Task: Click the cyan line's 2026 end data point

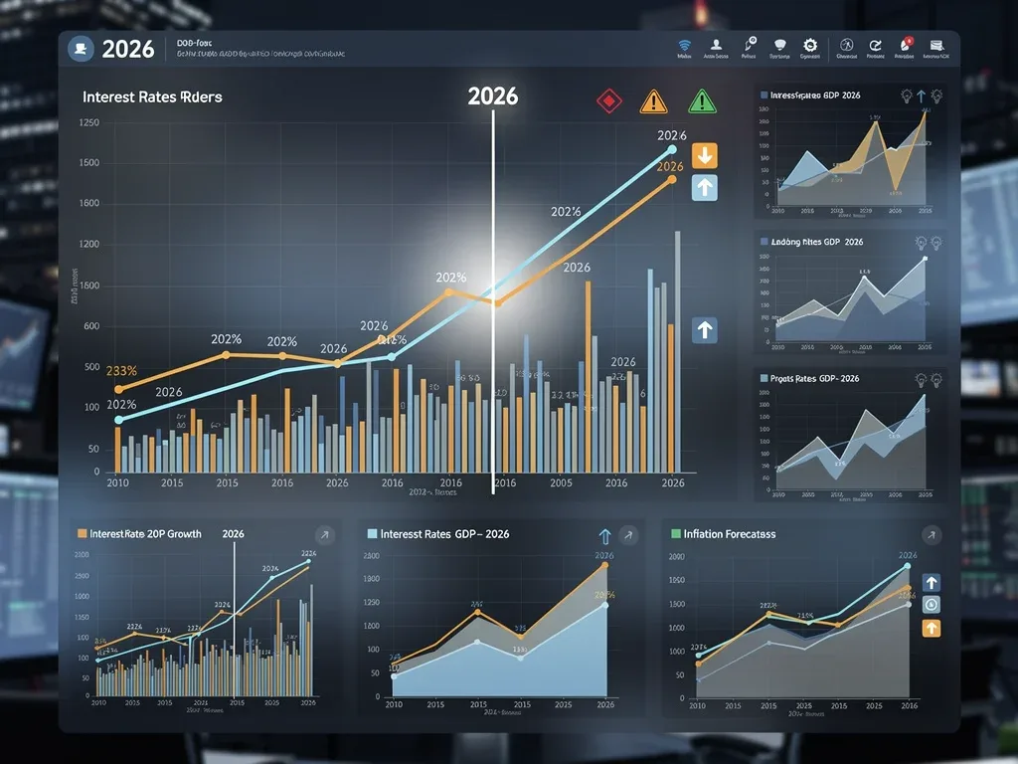Action: click(673, 149)
